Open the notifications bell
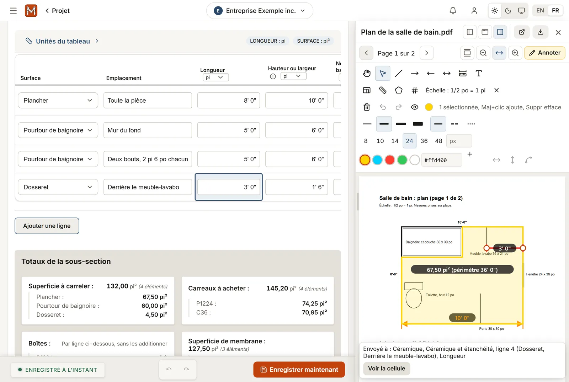Screen dimensions: 569x382 click(x=453, y=11)
